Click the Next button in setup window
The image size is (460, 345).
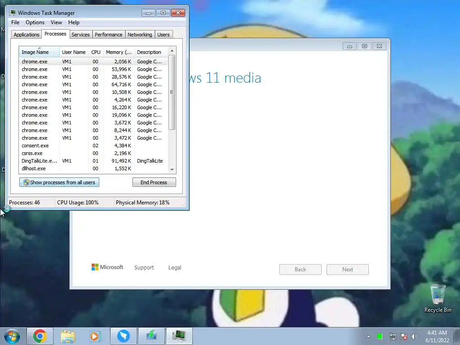348,270
